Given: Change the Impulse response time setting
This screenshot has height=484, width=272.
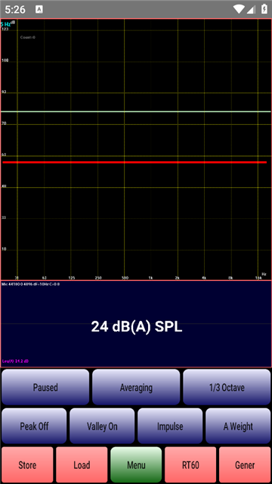Looking at the screenshot, I should [x=170, y=426].
